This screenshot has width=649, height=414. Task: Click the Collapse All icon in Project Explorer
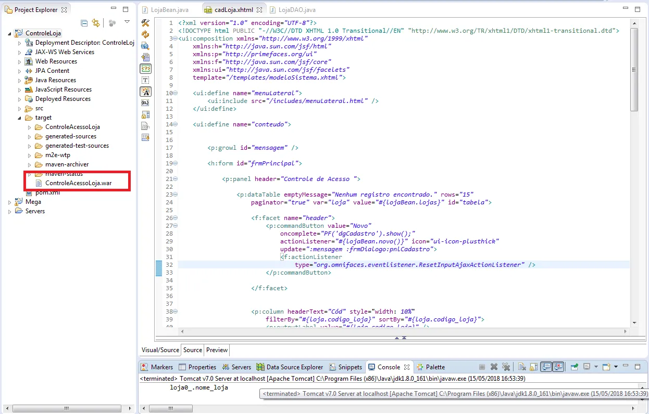(84, 23)
